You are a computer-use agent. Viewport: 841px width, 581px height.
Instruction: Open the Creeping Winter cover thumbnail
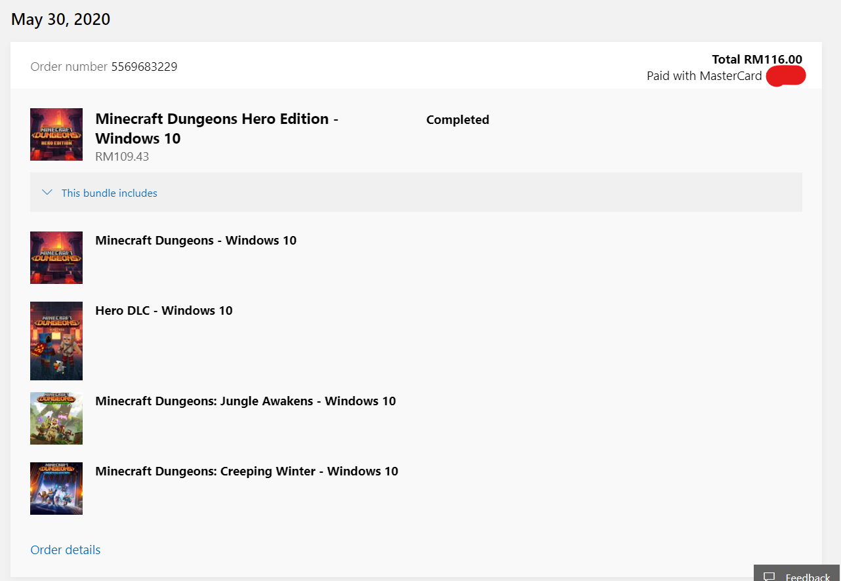pos(56,489)
